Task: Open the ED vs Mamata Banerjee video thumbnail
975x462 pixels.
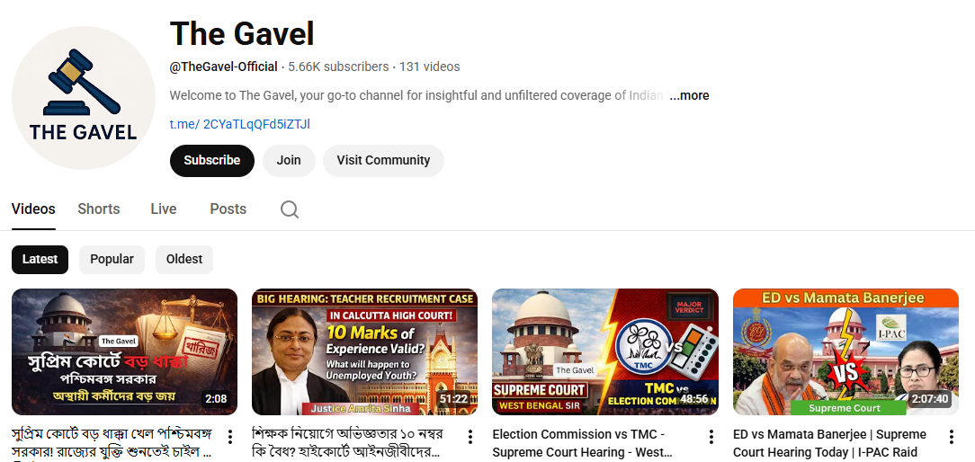Action: (845, 352)
